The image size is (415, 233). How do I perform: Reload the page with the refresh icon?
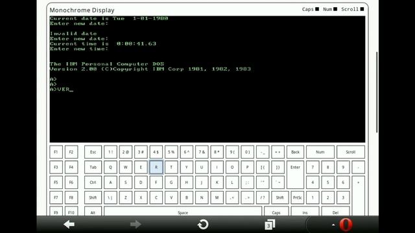(203, 225)
